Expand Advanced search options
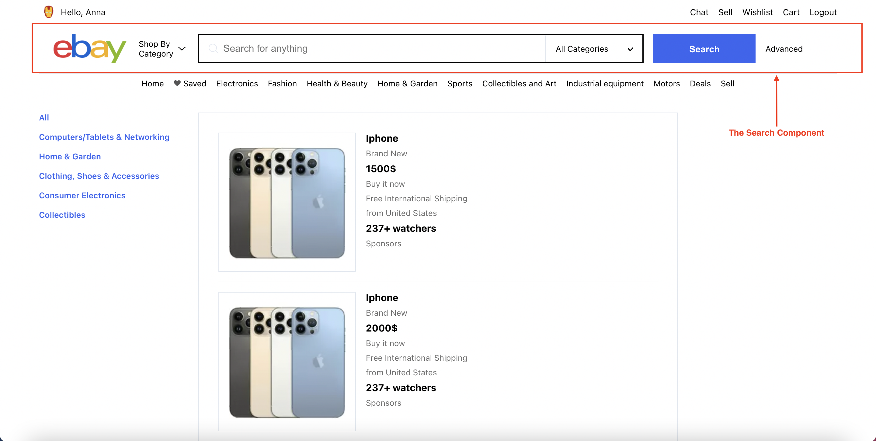 [784, 48]
